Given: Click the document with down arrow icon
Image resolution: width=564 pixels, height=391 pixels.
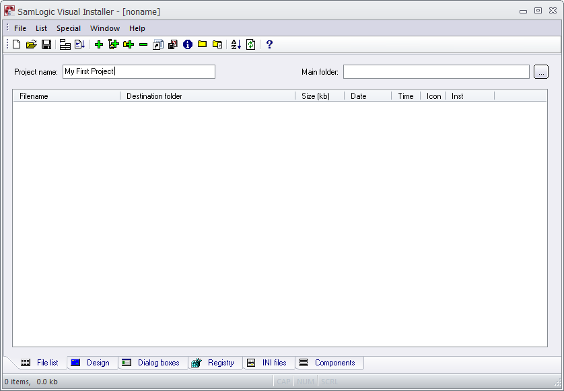Looking at the screenshot, I should (x=79, y=44).
